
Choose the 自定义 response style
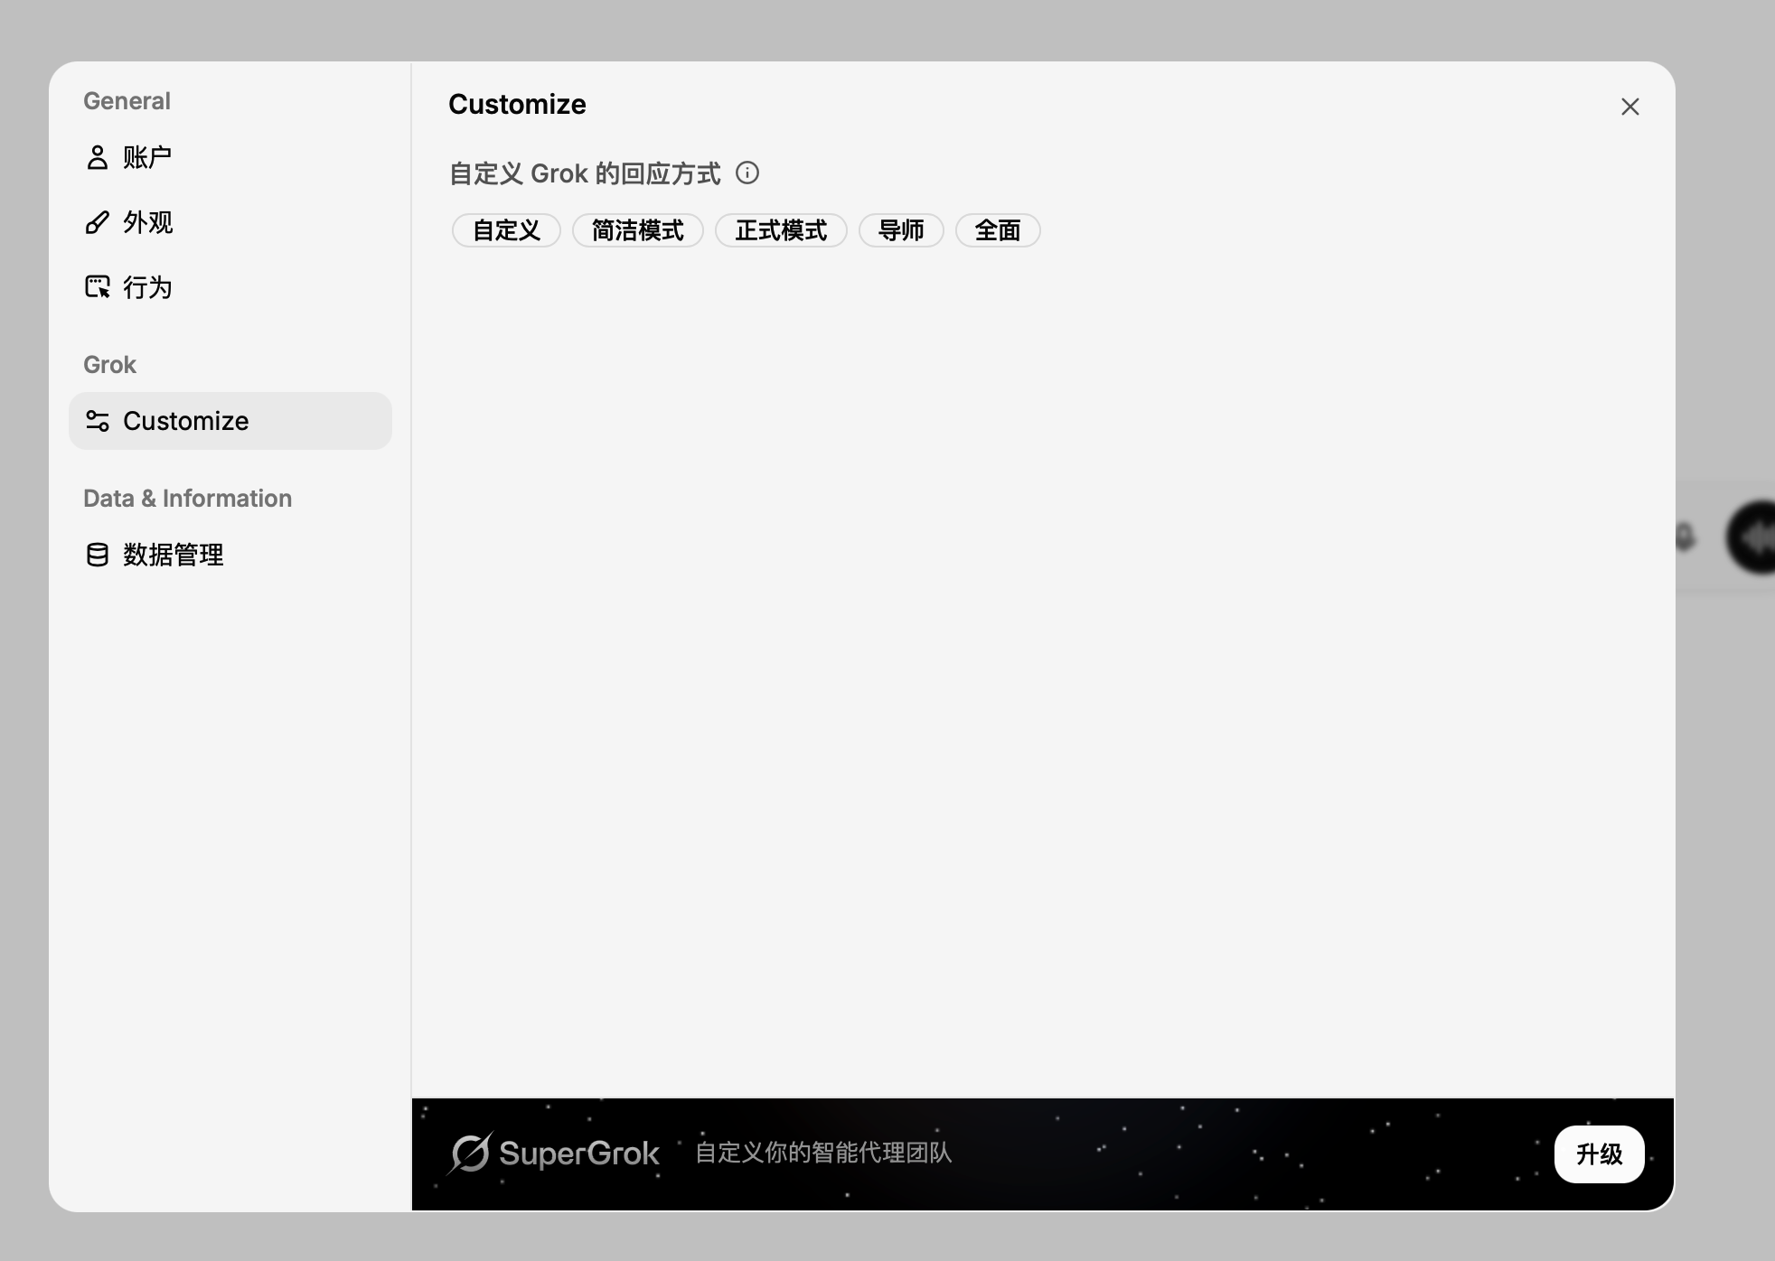pos(506,230)
